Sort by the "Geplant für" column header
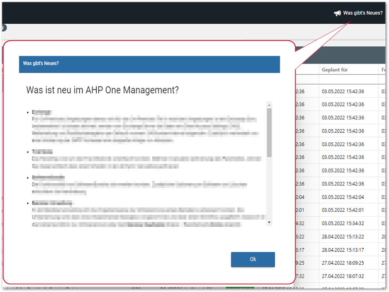 335,70
